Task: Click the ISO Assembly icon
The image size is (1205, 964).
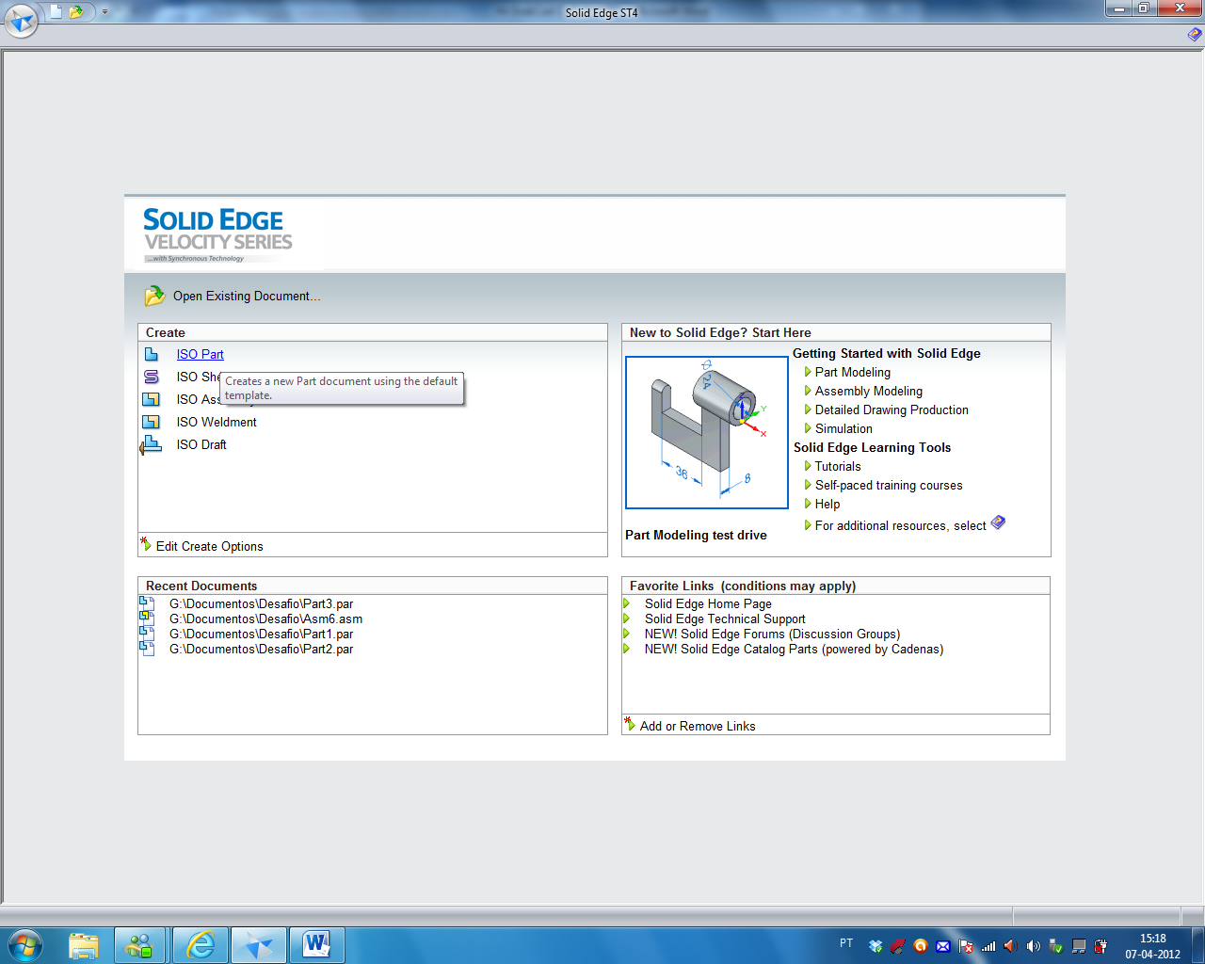Action: pos(152,399)
